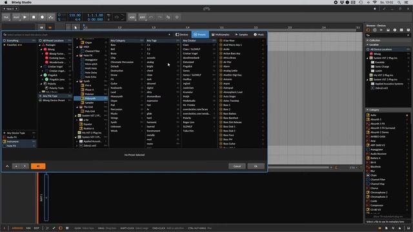Select the Polysynth device in tree

pos(91,99)
